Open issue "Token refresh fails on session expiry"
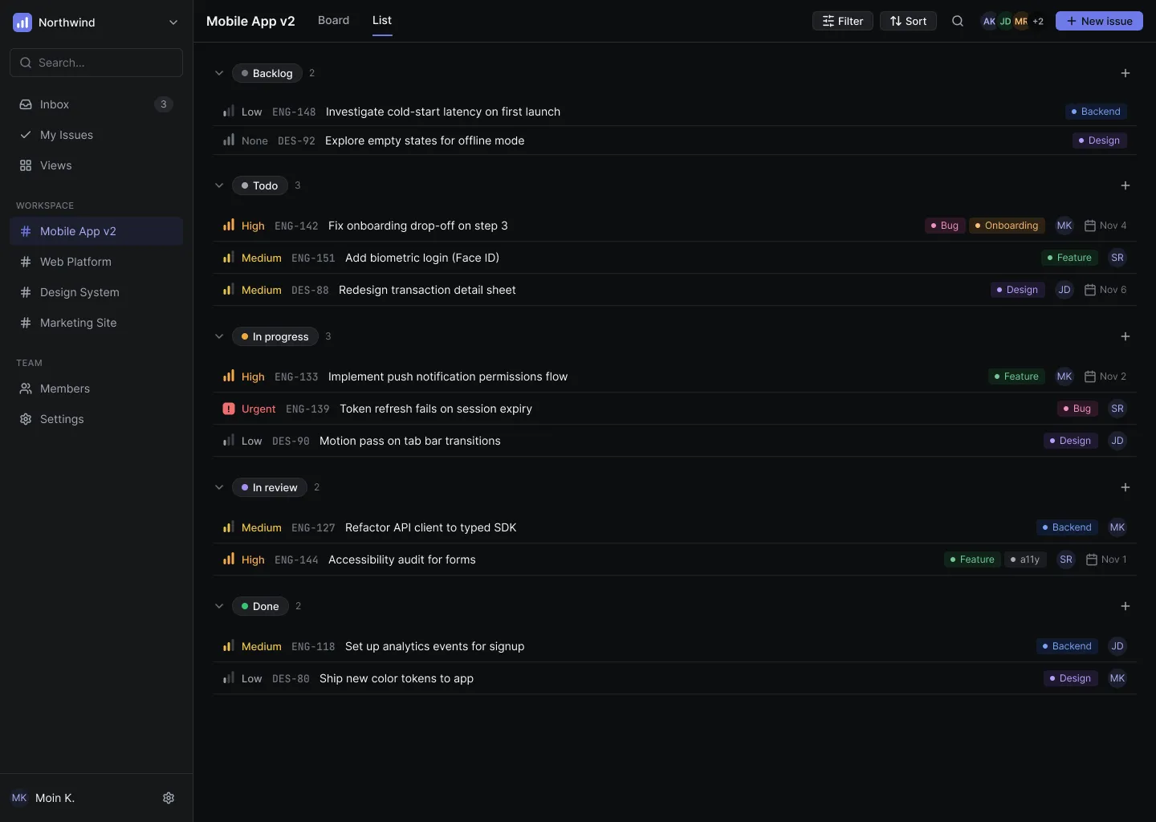The width and height of the screenshot is (1156, 822). 436,409
